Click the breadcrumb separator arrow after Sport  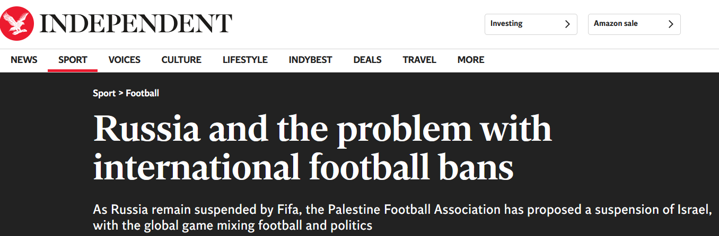(x=121, y=93)
